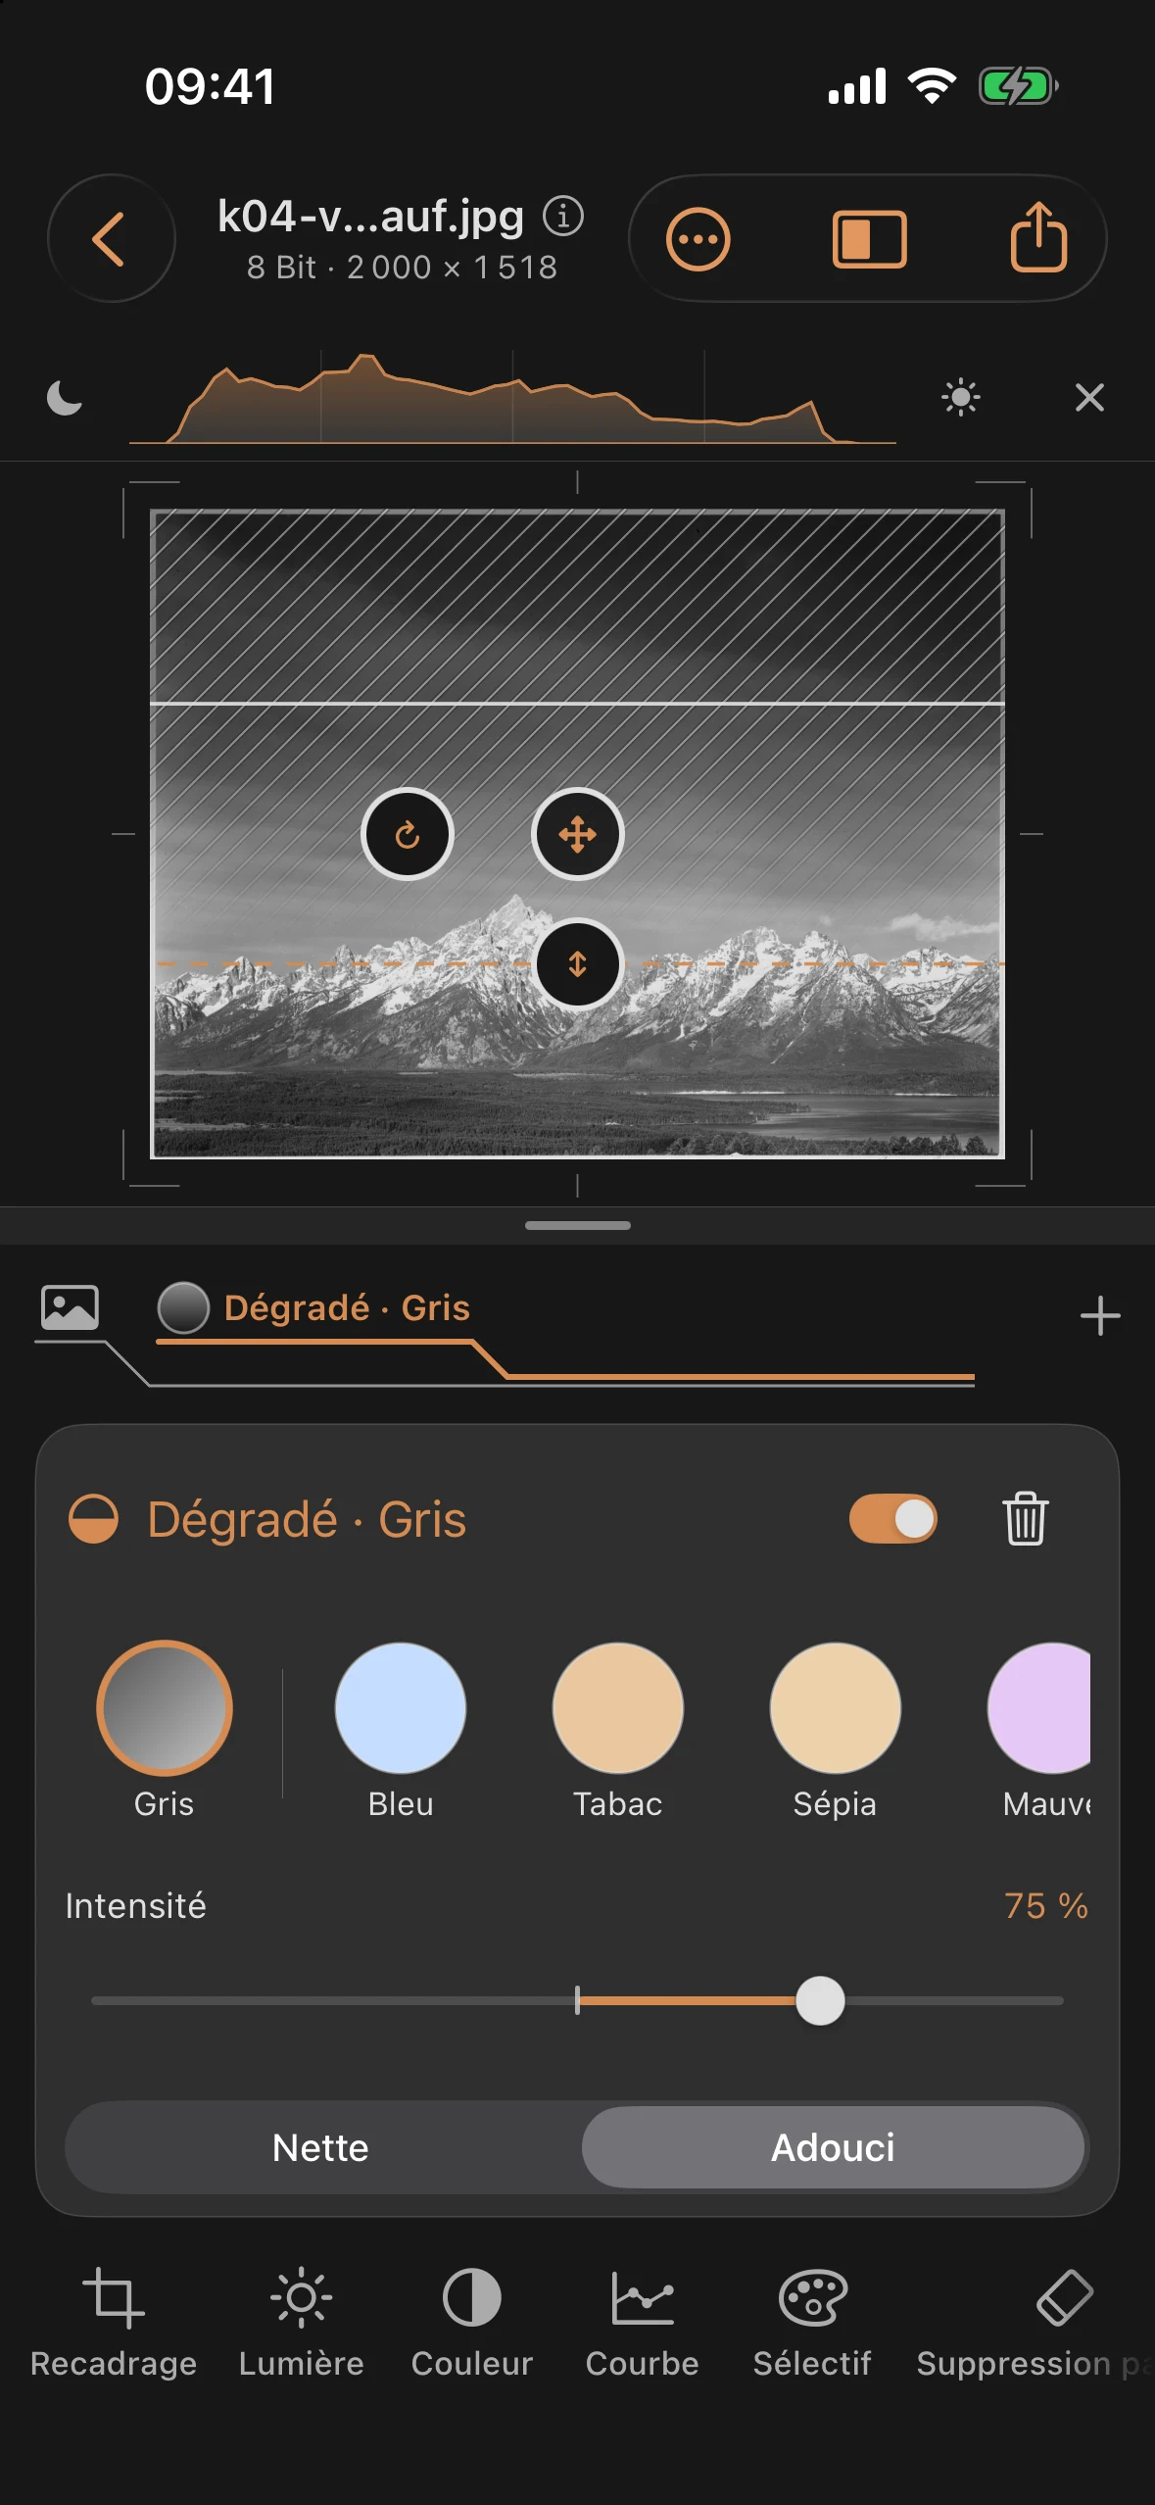Tap the panel drag handle bar
Viewport: 1155px width, 2505px height.
[578, 1225]
